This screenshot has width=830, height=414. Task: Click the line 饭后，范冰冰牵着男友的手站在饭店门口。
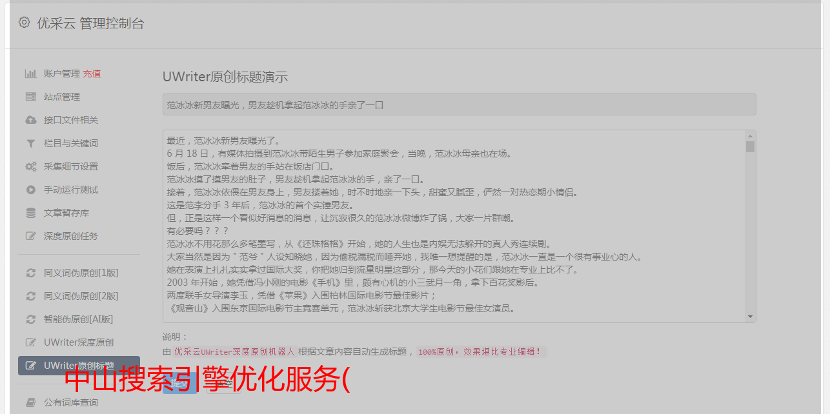pos(250,166)
